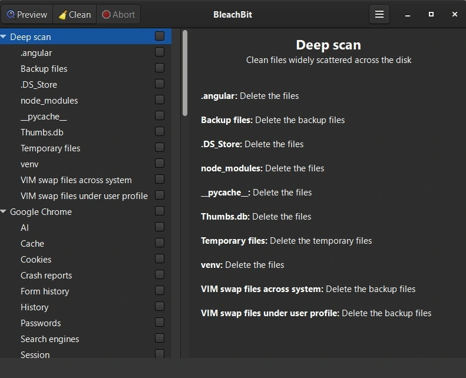Select the History tree item
This screenshot has height=378, width=466.
coord(85,307)
